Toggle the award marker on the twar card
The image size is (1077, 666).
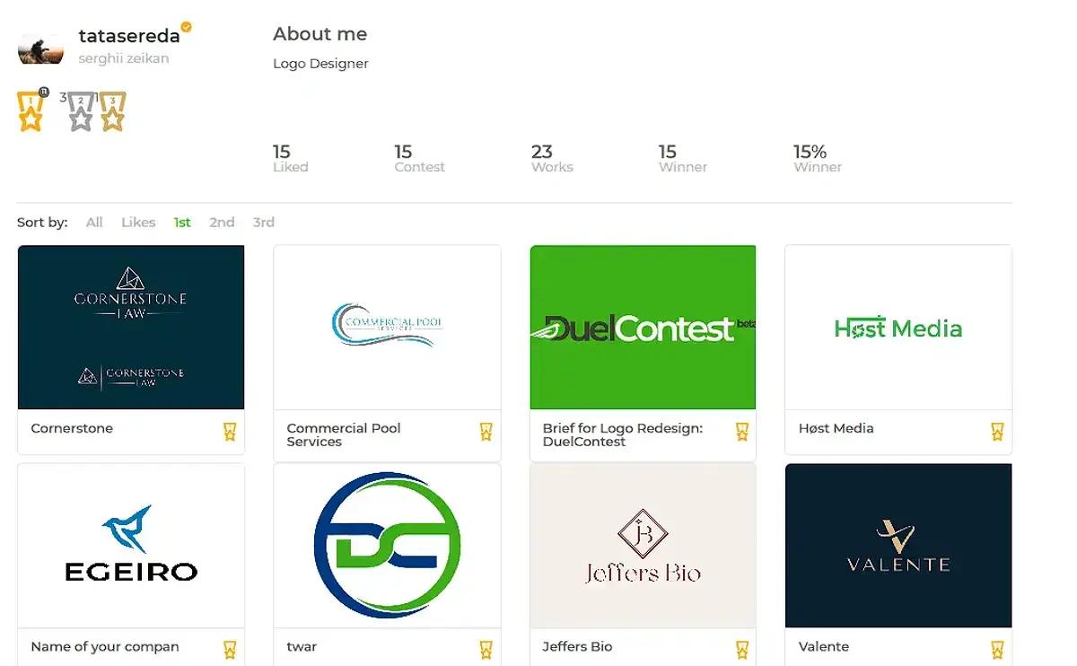pyautogui.click(x=486, y=649)
